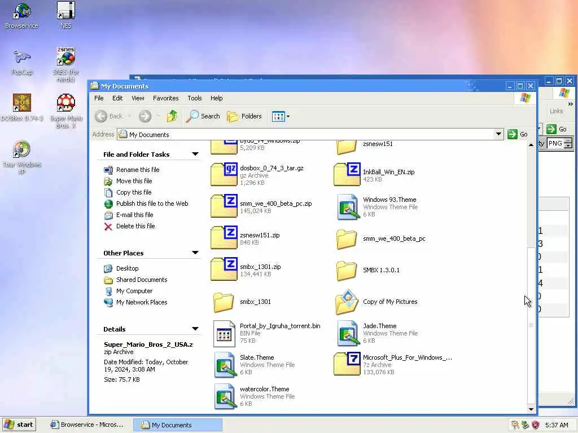The height and width of the screenshot is (433, 578).
Task: Select the InkBall_Win_EN.zip file icon
Action: point(347,175)
